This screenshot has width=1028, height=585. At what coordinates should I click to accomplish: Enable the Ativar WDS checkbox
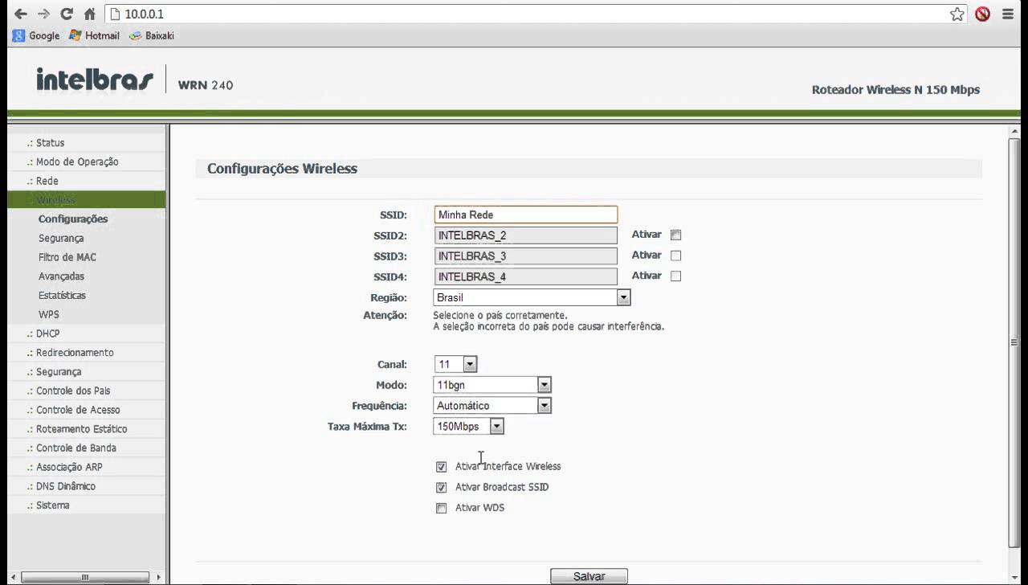click(441, 509)
